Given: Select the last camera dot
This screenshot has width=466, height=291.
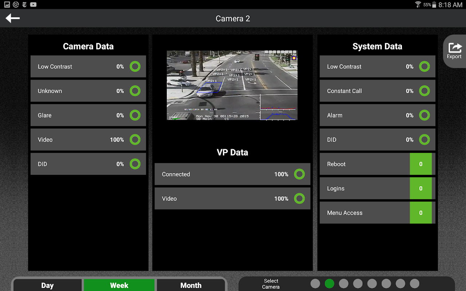Looking at the screenshot, I should [x=415, y=283].
